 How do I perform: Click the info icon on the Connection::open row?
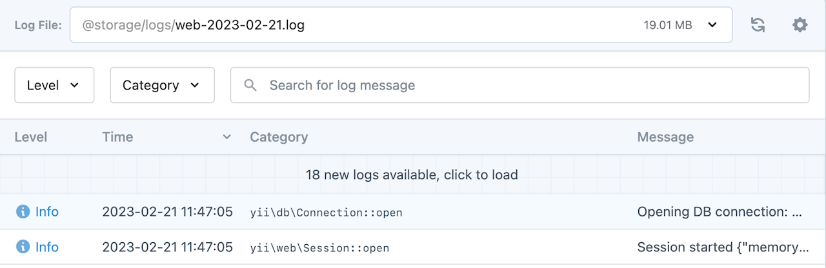point(23,211)
